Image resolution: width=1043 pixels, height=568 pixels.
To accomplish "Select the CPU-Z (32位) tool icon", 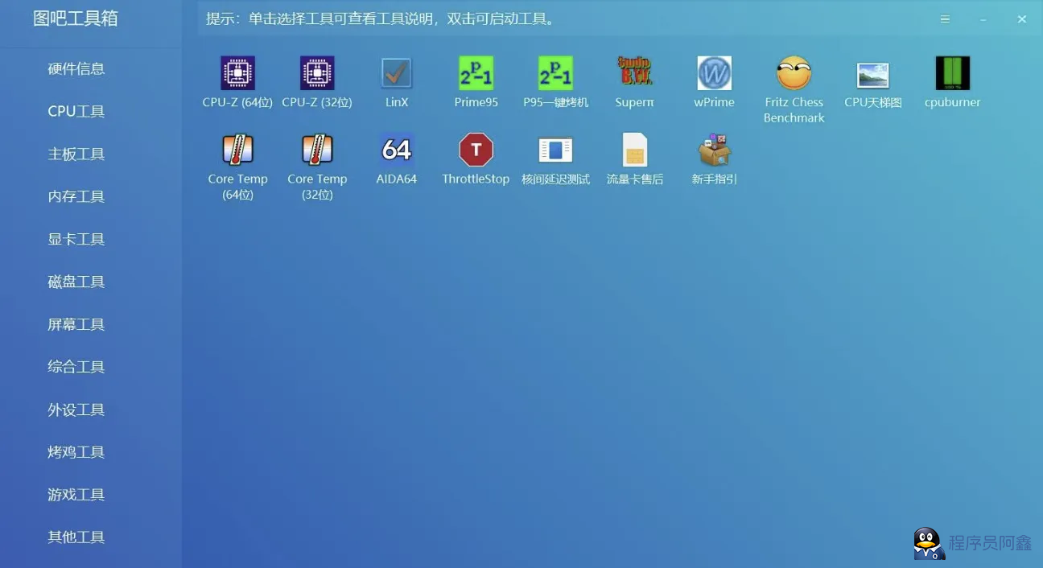I will tap(317, 73).
